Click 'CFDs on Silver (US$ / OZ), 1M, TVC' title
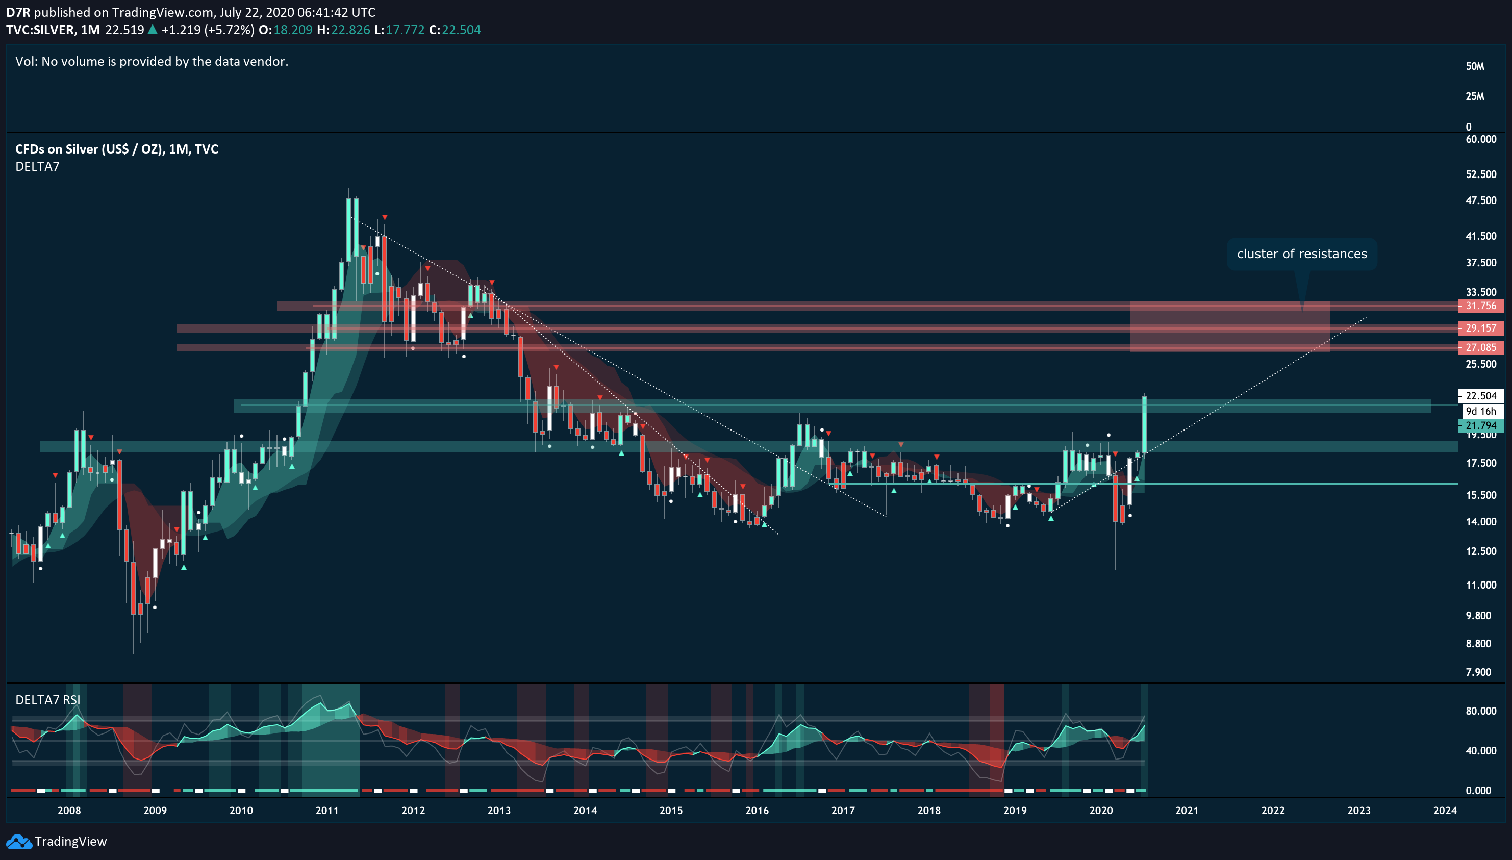 pos(117,149)
